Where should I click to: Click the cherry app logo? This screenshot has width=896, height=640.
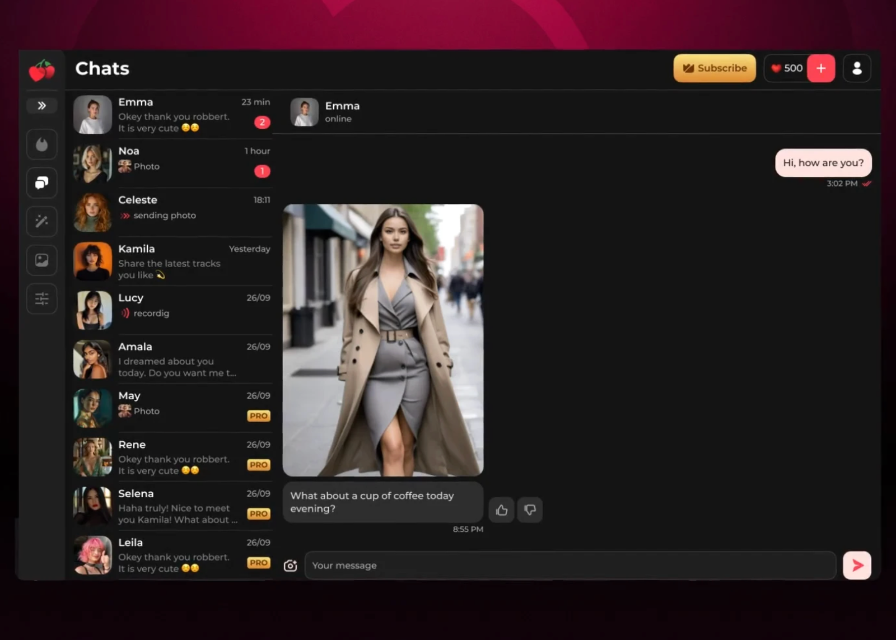(41, 70)
